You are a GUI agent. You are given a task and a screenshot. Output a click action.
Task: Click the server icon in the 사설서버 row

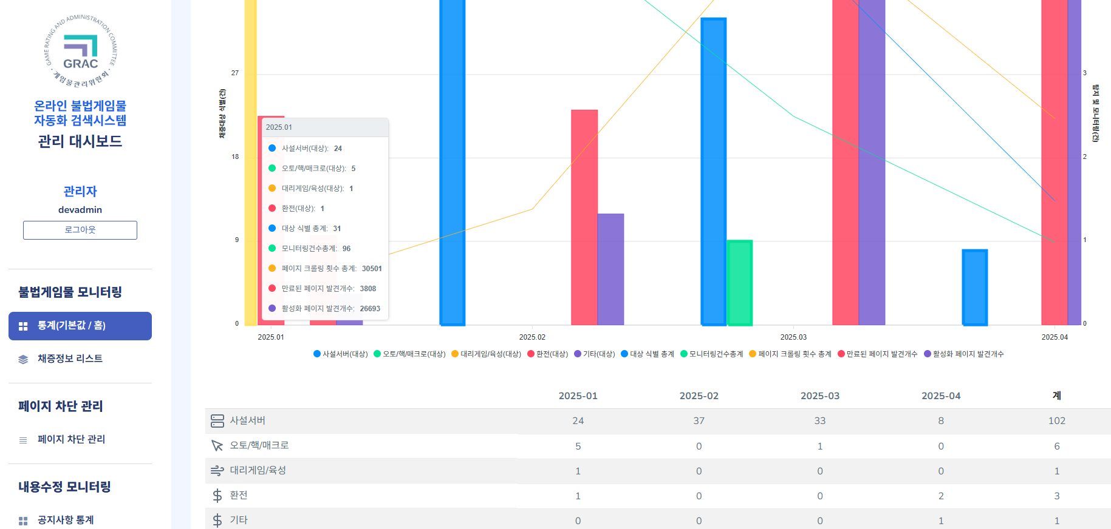point(217,421)
